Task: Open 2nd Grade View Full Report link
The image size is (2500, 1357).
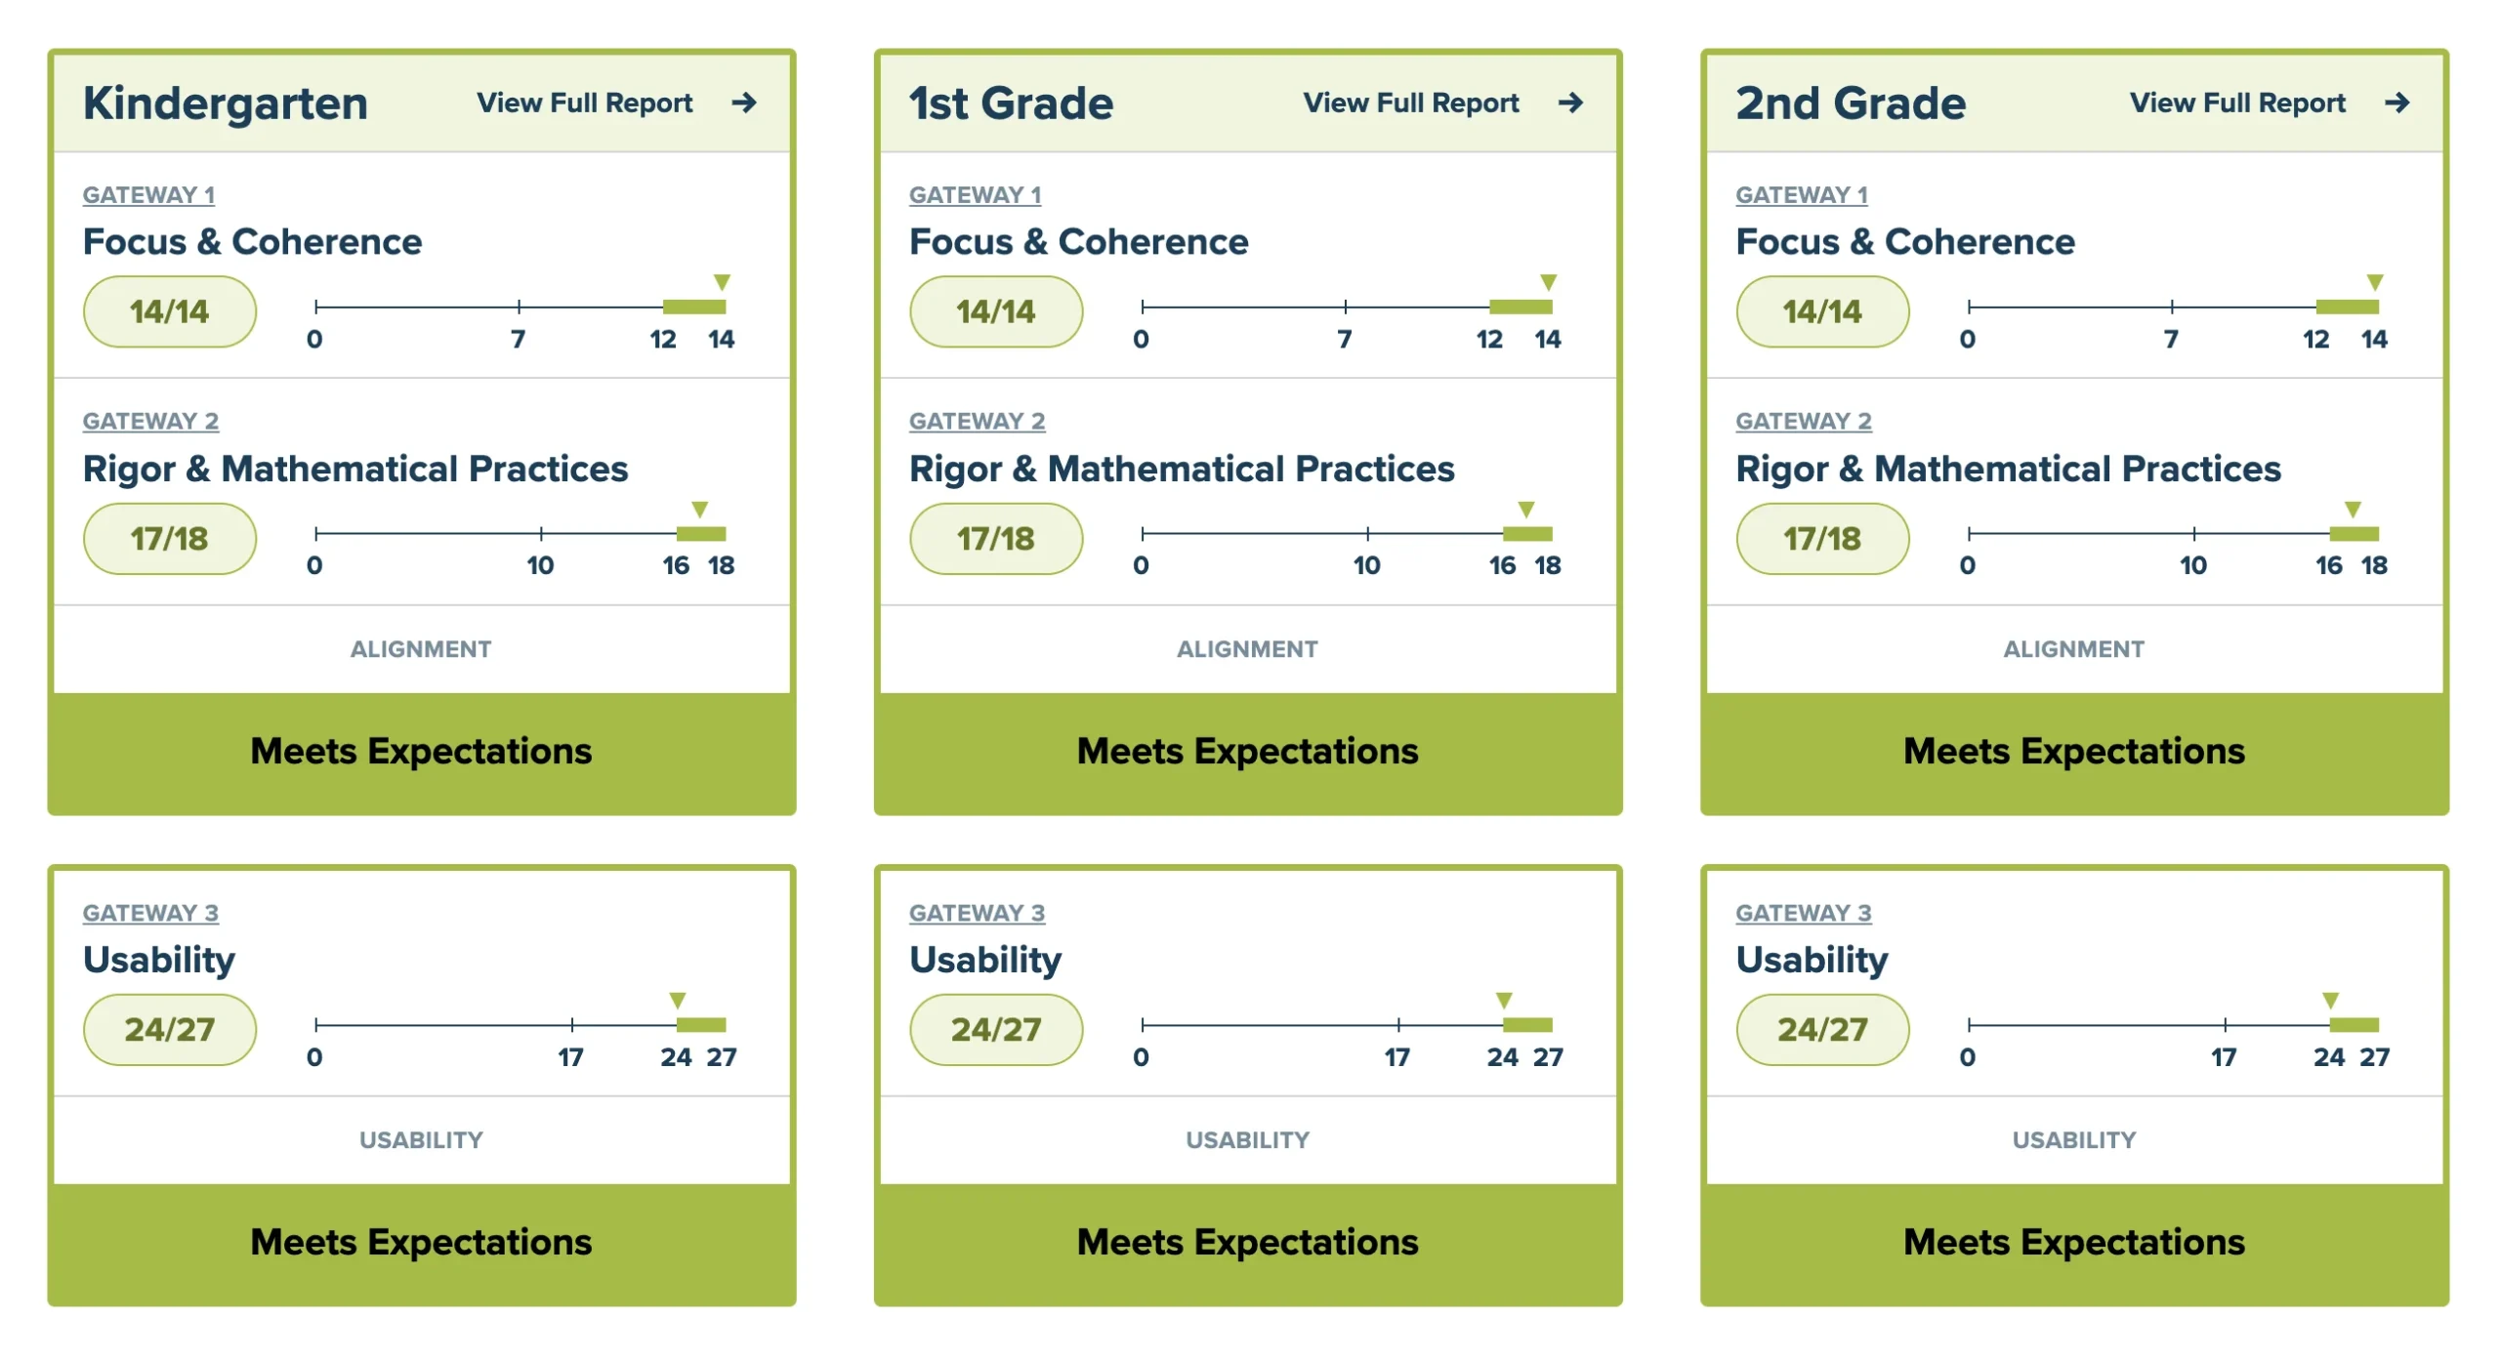Action: point(2236,103)
